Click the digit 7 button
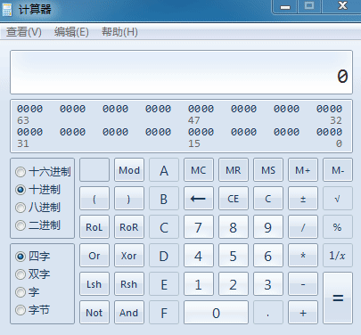361x335 pixels. pyautogui.click(x=199, y=227)
